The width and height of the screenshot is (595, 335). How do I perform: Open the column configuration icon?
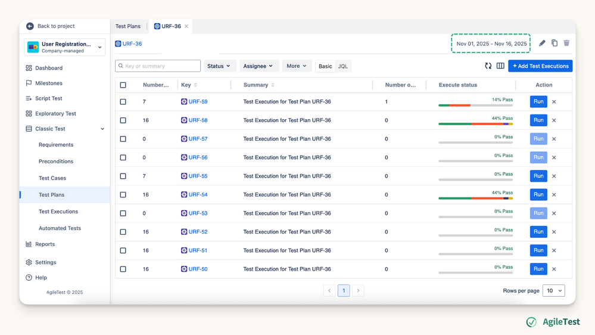point(500,66)
